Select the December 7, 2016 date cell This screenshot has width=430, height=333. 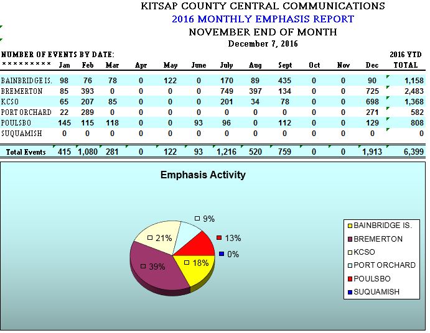tap(263, 43)
